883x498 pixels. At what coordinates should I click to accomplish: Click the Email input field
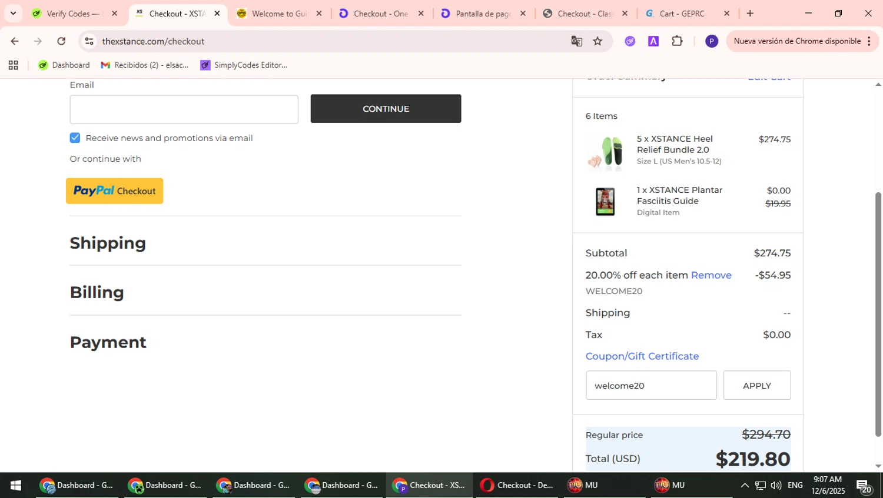(x=184, y=109)
